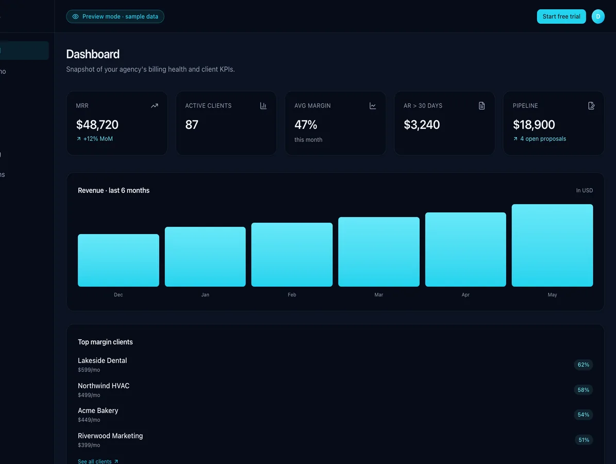
Task: Click the Revenue · last 6 months title
Action: click(113, 190)
